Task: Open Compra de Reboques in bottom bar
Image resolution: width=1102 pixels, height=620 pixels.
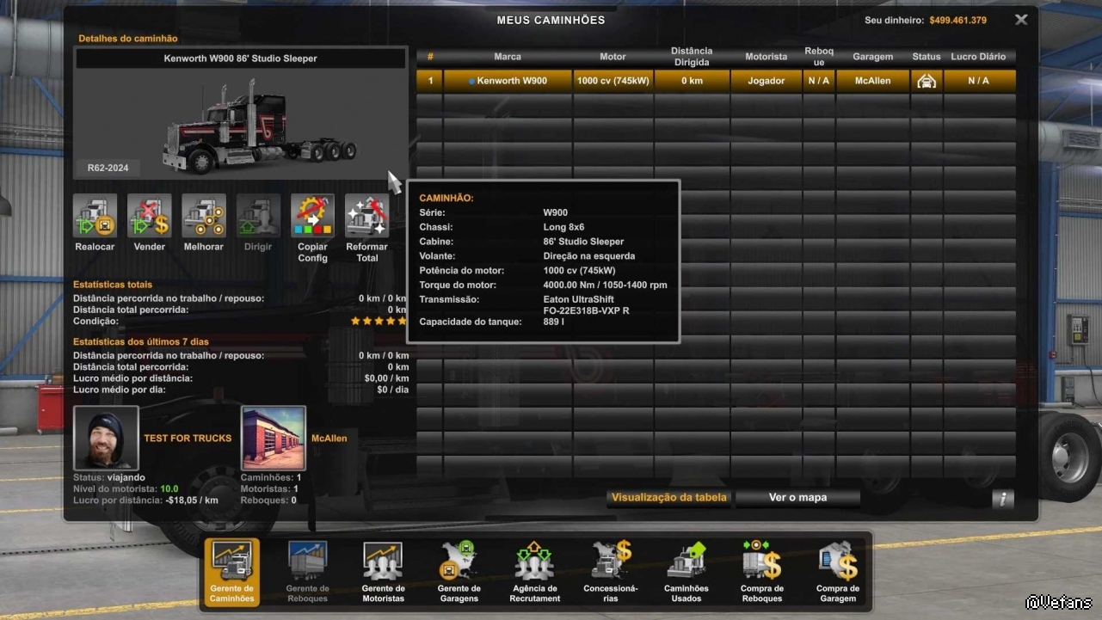Action: pyautogui.click(x=762, y=572)
